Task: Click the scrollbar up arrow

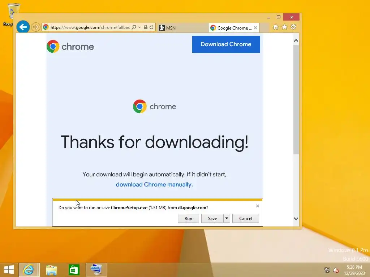Action: (296, 41)
